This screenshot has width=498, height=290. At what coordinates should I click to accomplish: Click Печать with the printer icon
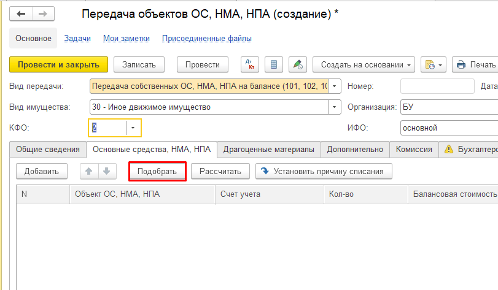[475, 64]
